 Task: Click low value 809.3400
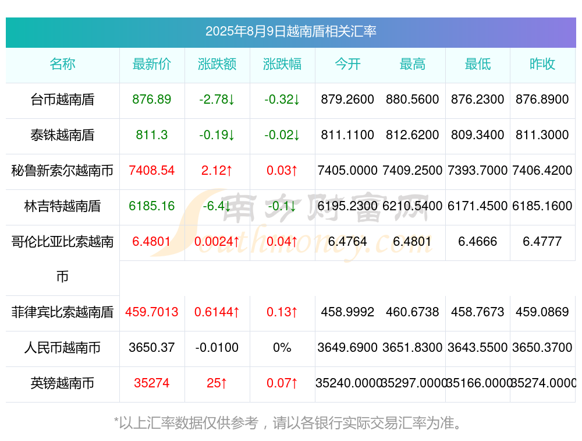478,135
